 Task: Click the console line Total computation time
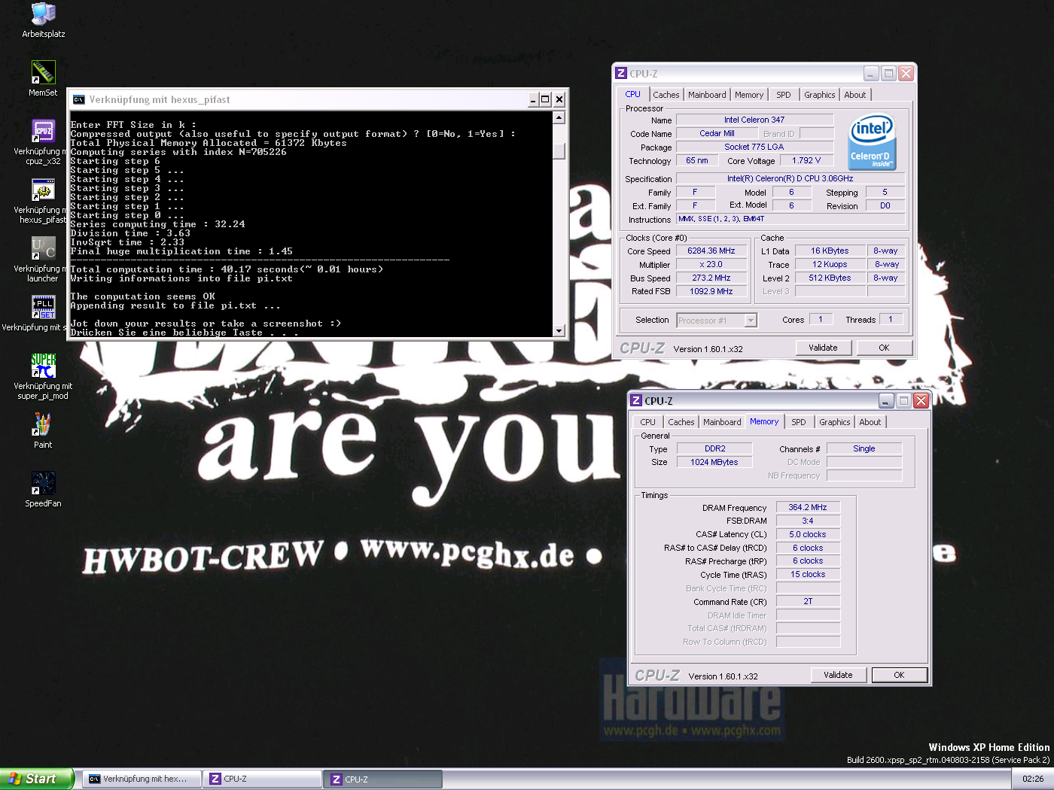tap(227, 269)
